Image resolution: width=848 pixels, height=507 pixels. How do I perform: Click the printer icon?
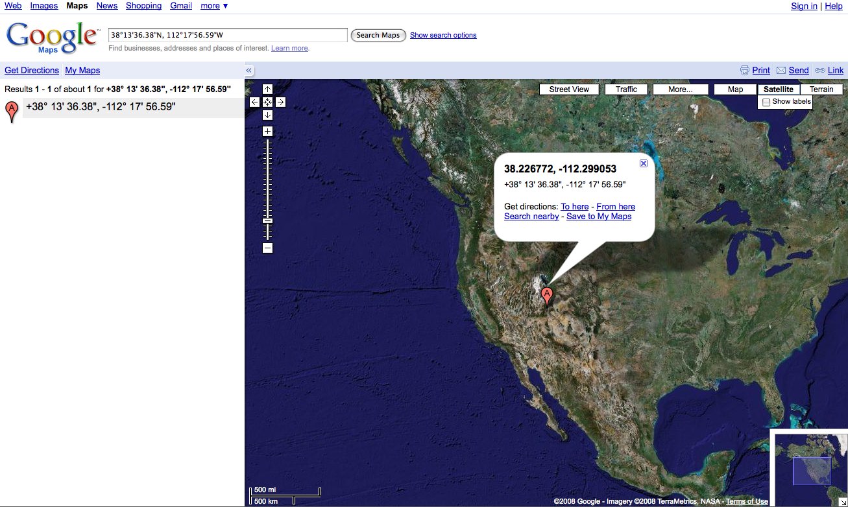point(745,70)
